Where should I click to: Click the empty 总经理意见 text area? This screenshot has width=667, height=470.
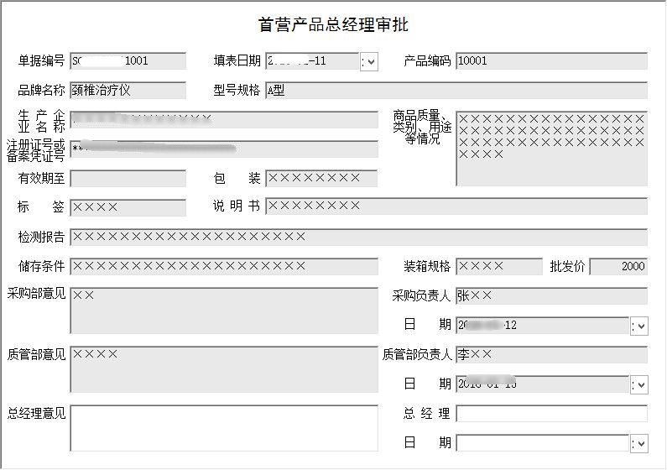point(224,428)
